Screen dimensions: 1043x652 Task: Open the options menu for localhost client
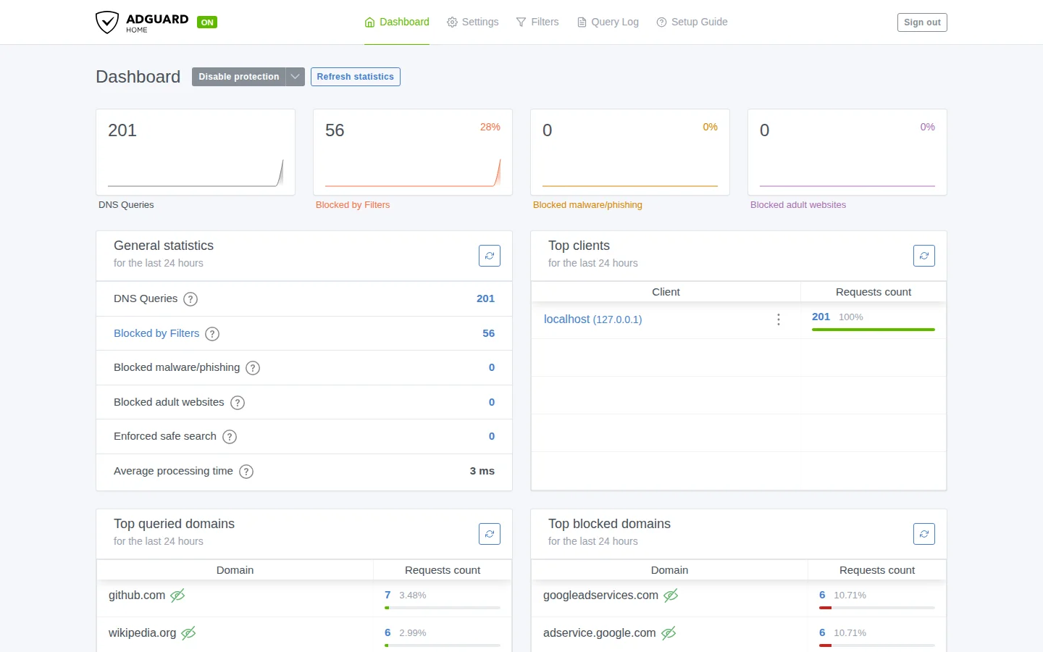pos(779,319)
